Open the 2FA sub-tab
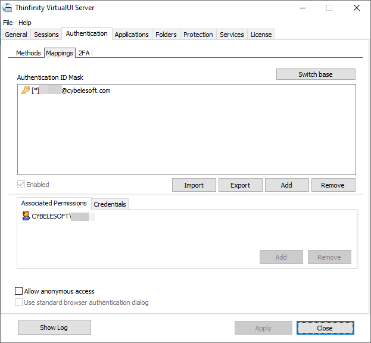This screenshot has height=343, width=371. point(84,53)
